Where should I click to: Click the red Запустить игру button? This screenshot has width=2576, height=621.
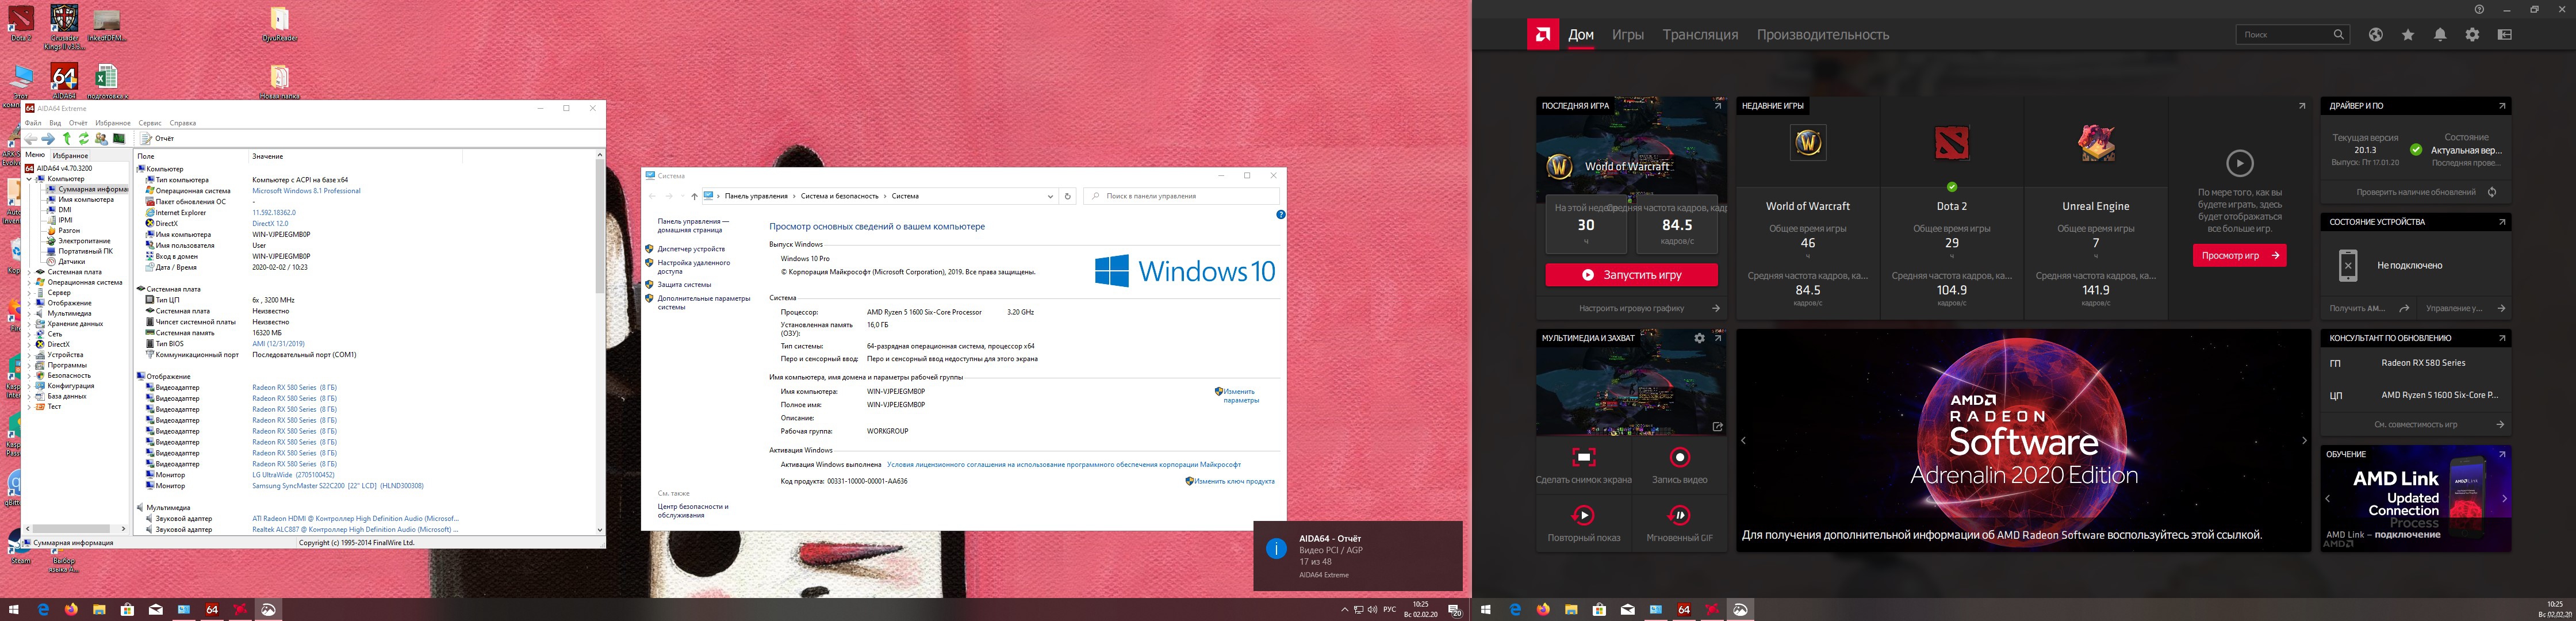1631,275
